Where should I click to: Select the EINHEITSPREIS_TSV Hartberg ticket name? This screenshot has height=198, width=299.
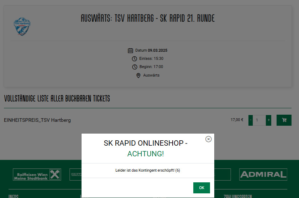(x=37, y=120)
